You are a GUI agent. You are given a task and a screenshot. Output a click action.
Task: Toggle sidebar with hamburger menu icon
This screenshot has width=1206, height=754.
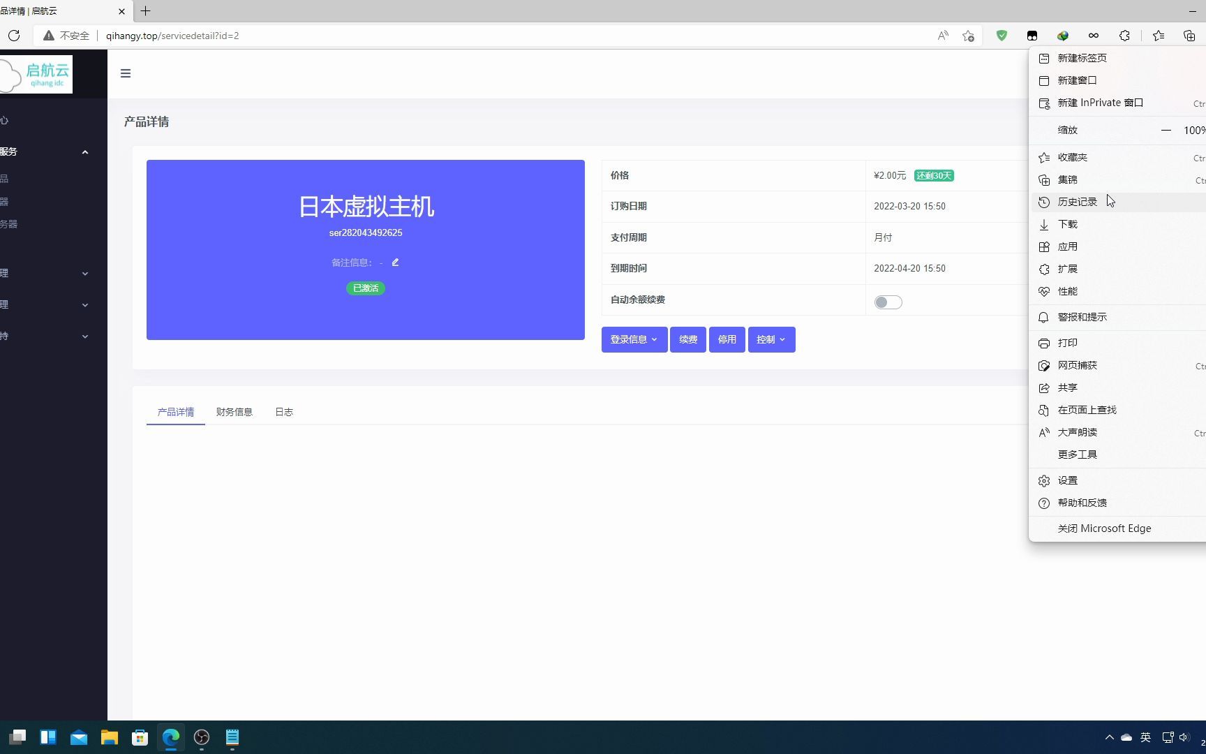click(x=126, y=73)
